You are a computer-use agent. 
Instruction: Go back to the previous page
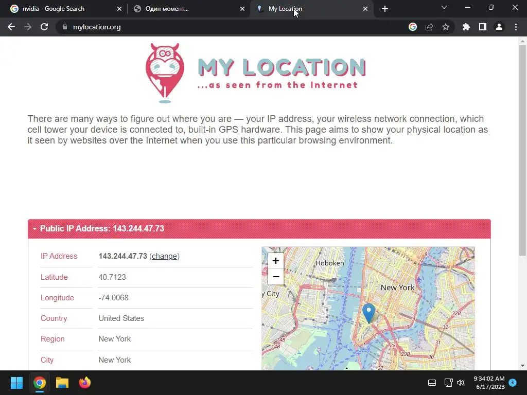11,27
